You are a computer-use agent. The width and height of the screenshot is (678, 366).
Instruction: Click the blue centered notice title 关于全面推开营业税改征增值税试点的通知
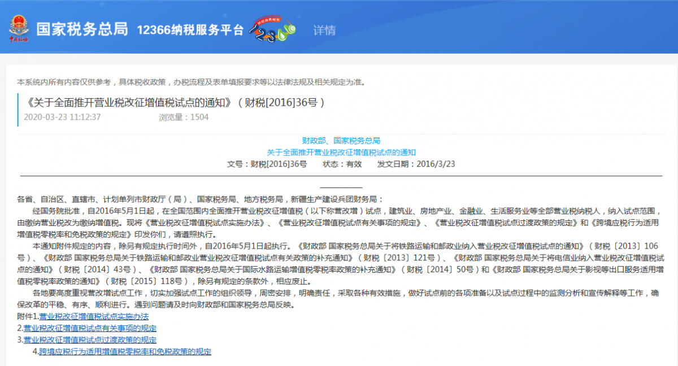click(341, 152)
